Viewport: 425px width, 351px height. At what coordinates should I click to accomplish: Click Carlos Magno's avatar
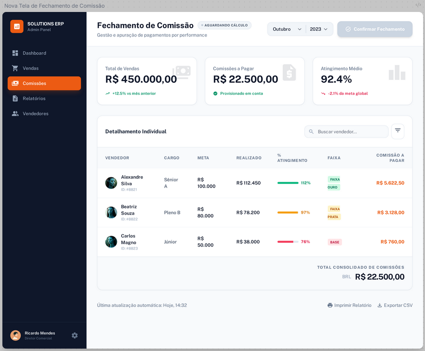(111, 242)
